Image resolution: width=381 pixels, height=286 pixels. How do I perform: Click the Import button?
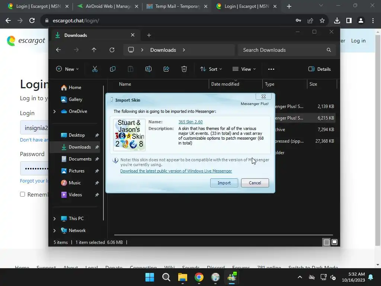point(224,183)
